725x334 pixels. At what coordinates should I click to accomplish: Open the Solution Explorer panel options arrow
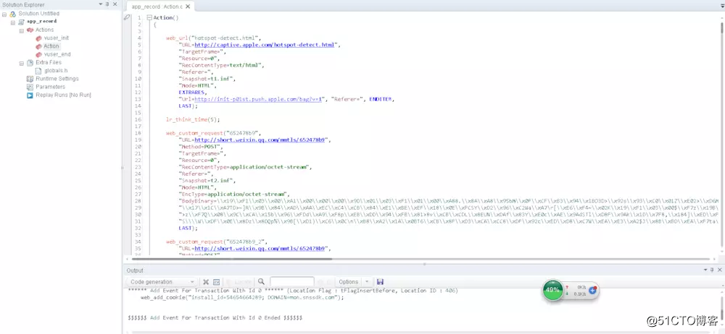100,4
